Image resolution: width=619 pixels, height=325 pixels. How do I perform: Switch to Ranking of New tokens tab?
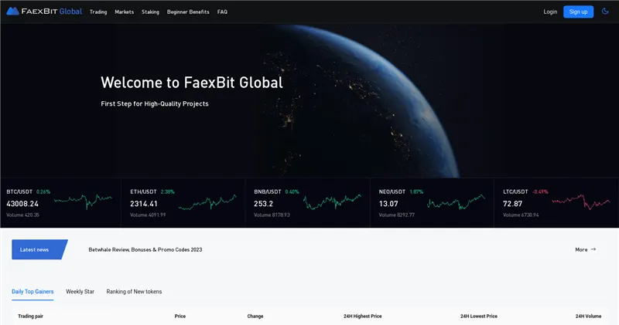tap(134, 292)
